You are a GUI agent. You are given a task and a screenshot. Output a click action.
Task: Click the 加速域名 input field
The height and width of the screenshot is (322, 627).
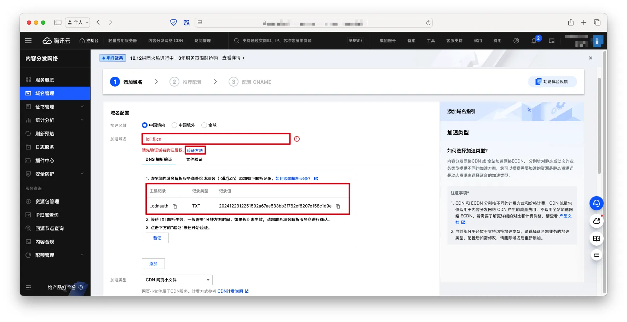coord(216,139)
